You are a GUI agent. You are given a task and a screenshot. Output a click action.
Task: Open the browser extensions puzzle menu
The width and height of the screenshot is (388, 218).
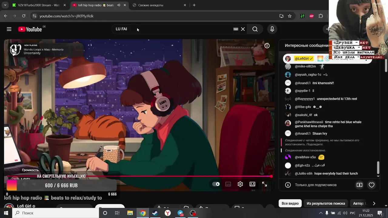[321, 16]
